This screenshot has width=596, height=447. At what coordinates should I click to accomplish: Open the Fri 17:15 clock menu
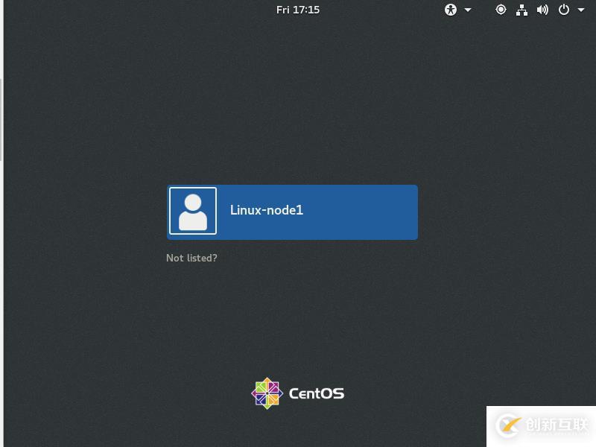pyautogui.click(x=297, y=10)
